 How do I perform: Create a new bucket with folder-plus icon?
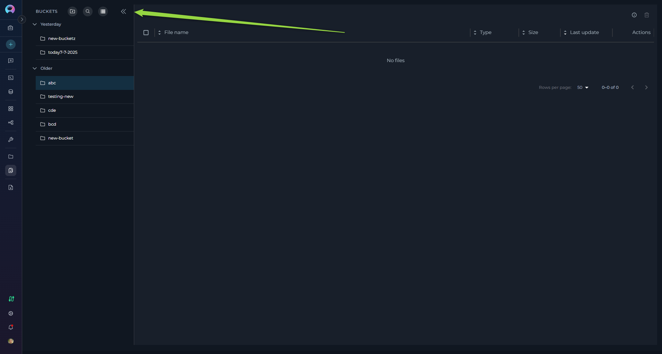point(72,11)
